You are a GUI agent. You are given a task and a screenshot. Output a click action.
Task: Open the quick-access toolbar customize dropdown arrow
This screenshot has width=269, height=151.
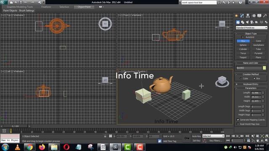click(44, 3)
